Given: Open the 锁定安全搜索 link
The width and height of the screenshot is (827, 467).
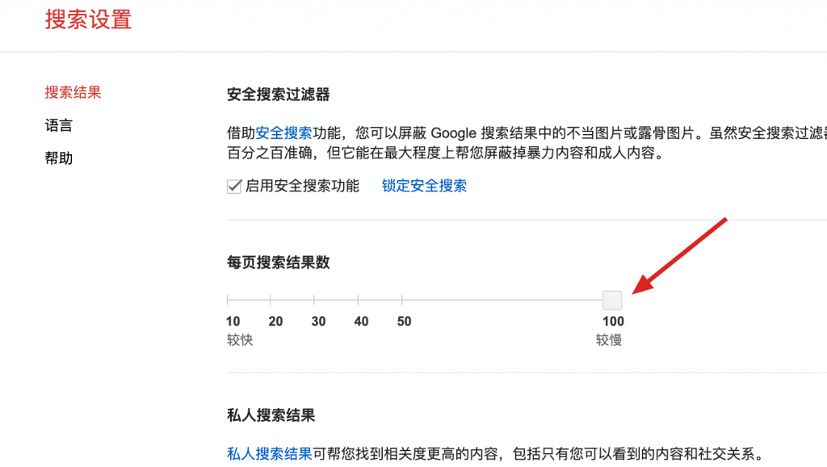Looking at the screenshot, I should pyautogui.click(x=424, y=186).
